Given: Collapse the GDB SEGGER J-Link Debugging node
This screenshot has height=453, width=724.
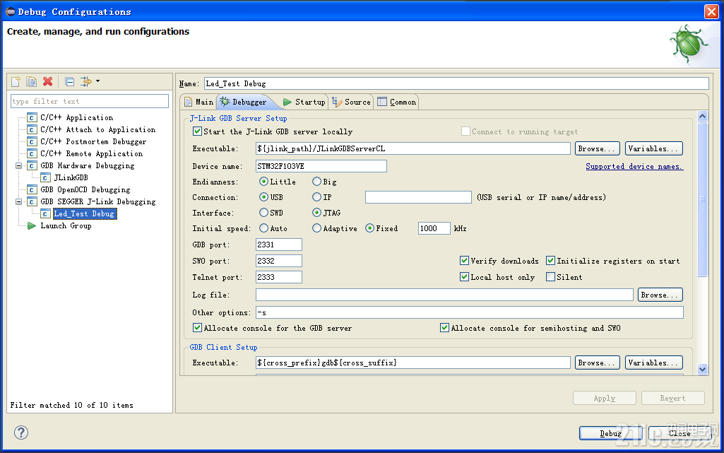Looking at the screenshot, I should point(18,202).
